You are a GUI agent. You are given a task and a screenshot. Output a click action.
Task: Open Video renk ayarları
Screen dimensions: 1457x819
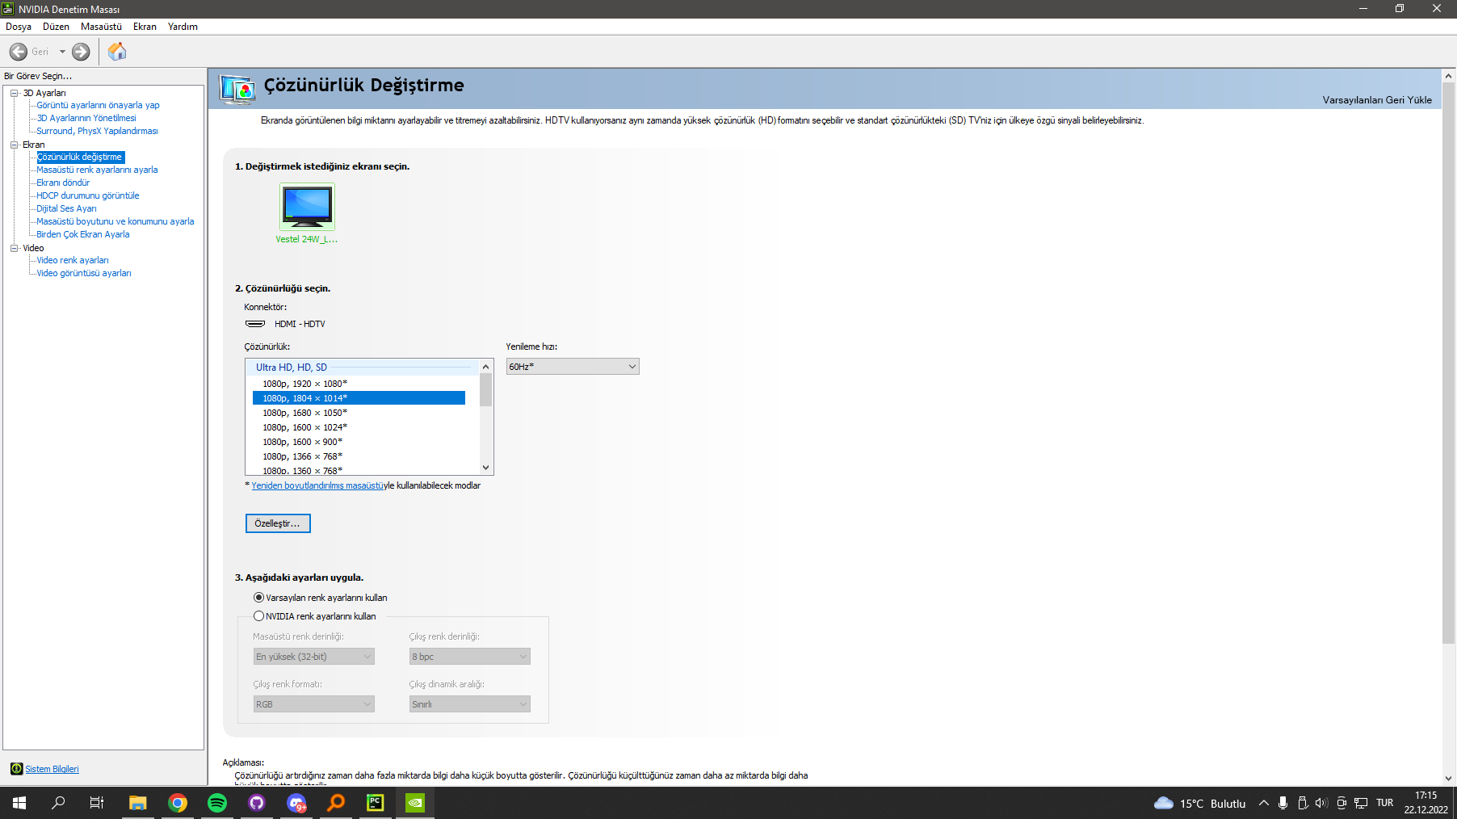73,260
